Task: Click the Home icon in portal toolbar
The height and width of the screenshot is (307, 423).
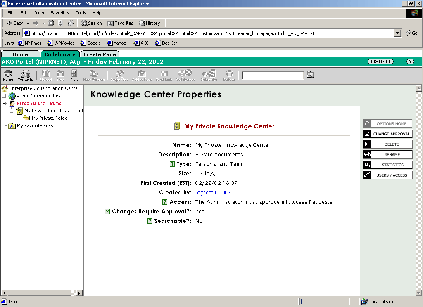Action: click(7, 75)
